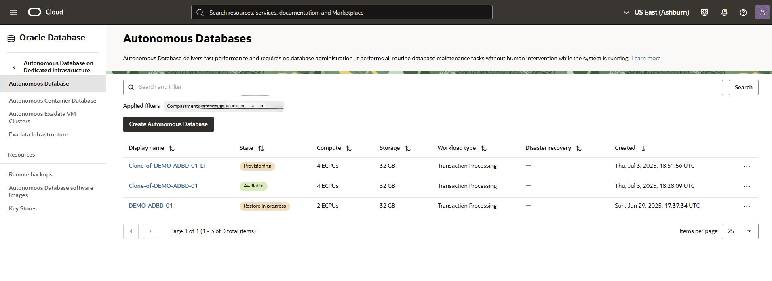Open Key Stores page
The width and height of the screenshot is (772, 281).
coord(23,208)
